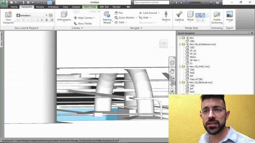Switch to the Animation tab
The image size is (255, 143).
click(53, 7)
